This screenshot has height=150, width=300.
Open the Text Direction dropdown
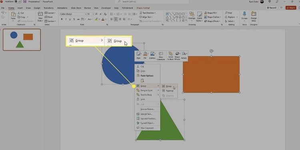pyautogui.click(x=148, y=13)
